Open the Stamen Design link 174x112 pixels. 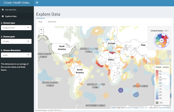[x=133, y=107]
